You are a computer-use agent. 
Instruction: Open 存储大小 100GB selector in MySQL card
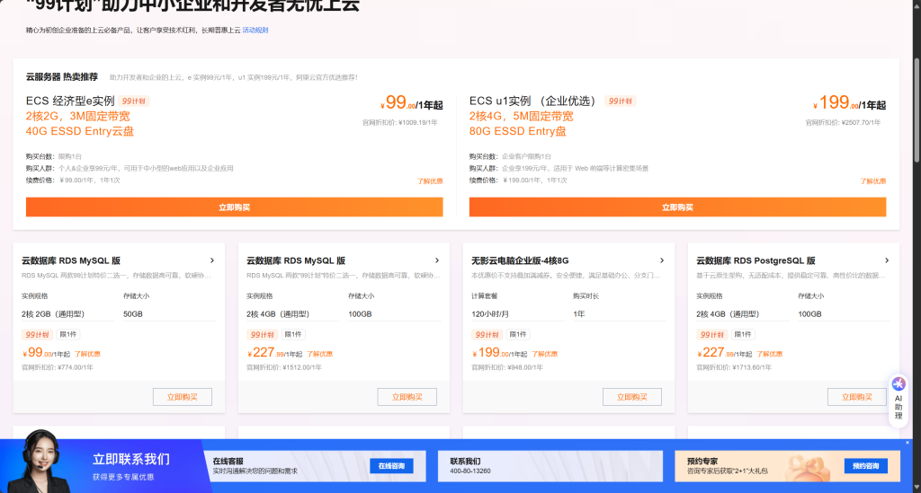394,314
